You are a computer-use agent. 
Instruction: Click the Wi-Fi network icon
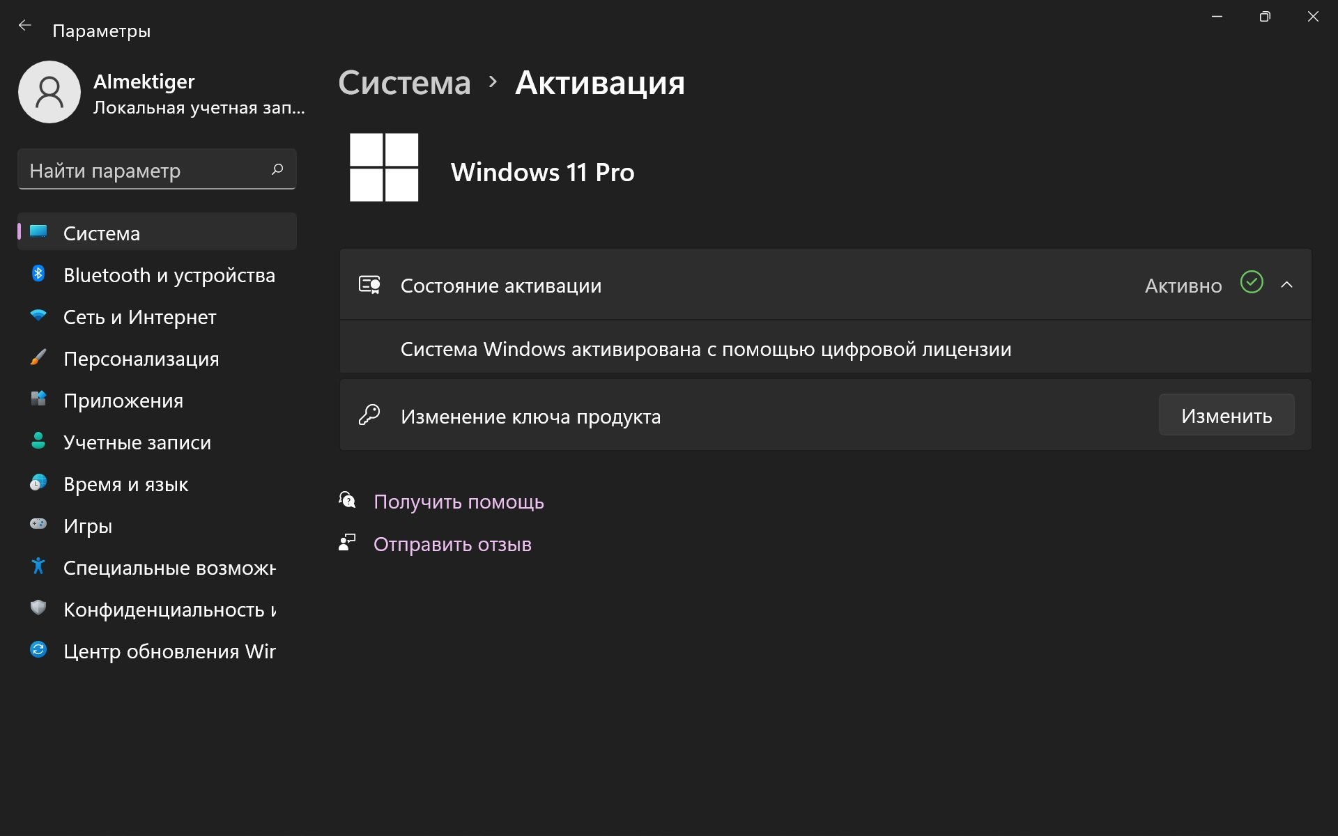click(x=38, y=316)
